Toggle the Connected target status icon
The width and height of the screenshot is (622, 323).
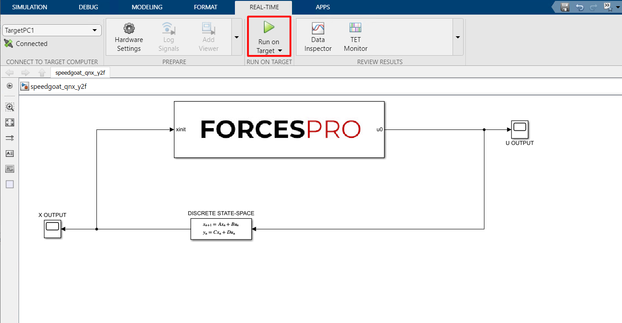(8, 43)
